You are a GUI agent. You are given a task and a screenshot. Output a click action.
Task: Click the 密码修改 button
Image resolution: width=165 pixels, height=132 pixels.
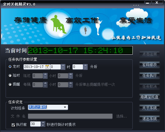click(149, 65)
